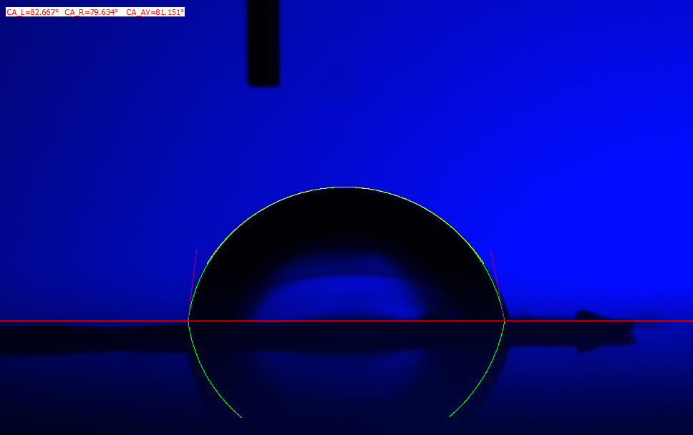Viewport: 693px width, 435px height.
Task: Click the green arc's lower-left end
Action: click(x=240, y=416)
